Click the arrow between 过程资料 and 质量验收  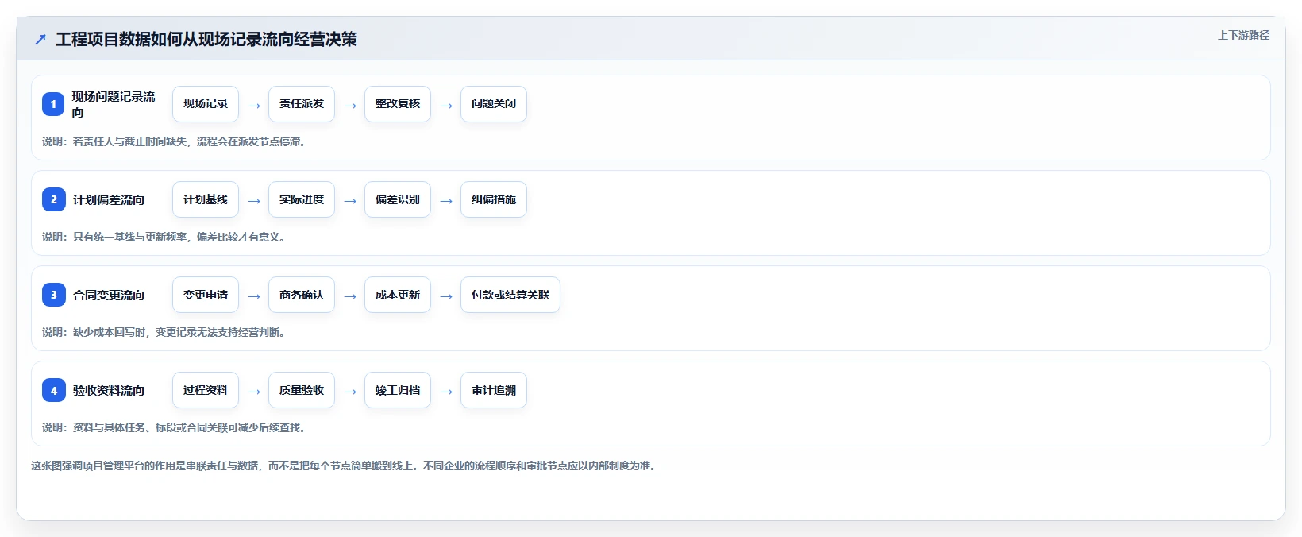click(x=254, y=392)
